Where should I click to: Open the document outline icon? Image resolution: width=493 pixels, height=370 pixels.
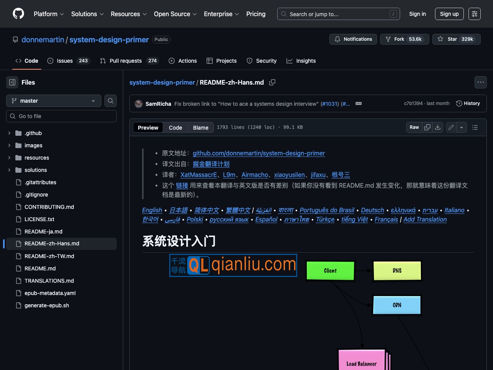pyautogui.click(x=475, y=127)
